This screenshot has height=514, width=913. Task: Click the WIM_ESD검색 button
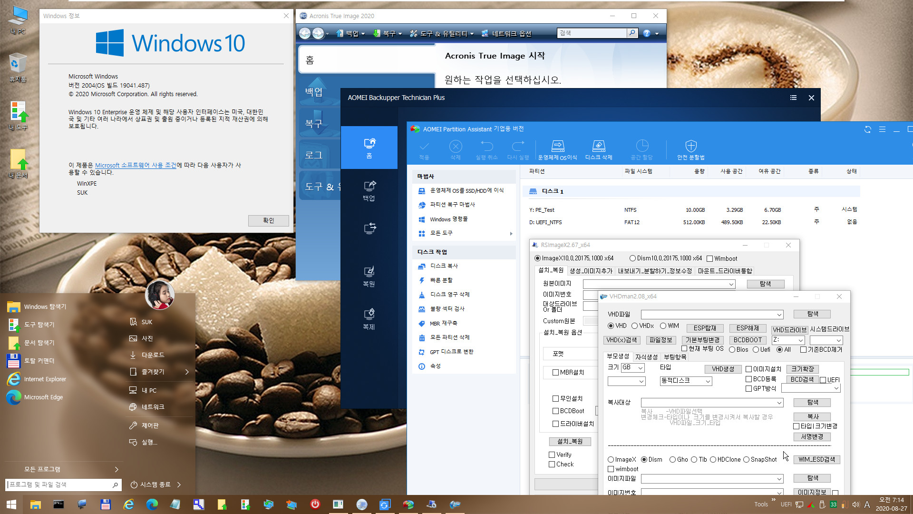pyautogui.click(x=816, y=460)
